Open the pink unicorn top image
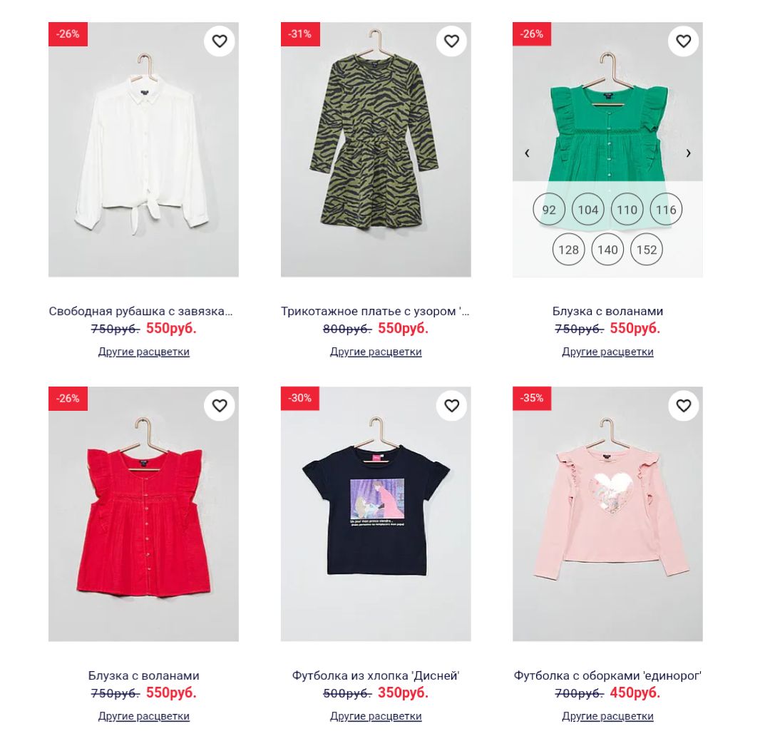This screenshot has width=770, height=746. coord(608,513)
